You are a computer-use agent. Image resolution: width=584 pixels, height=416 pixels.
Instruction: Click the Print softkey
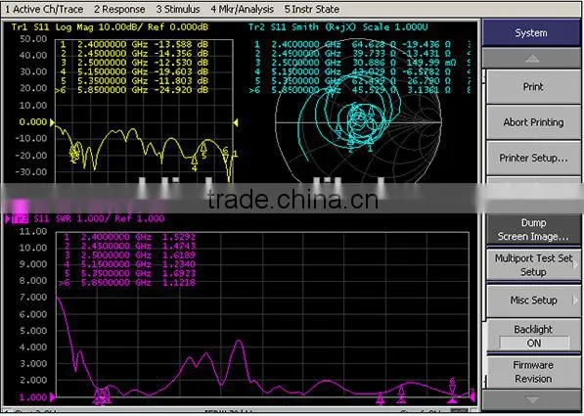[x=533, y=87]
